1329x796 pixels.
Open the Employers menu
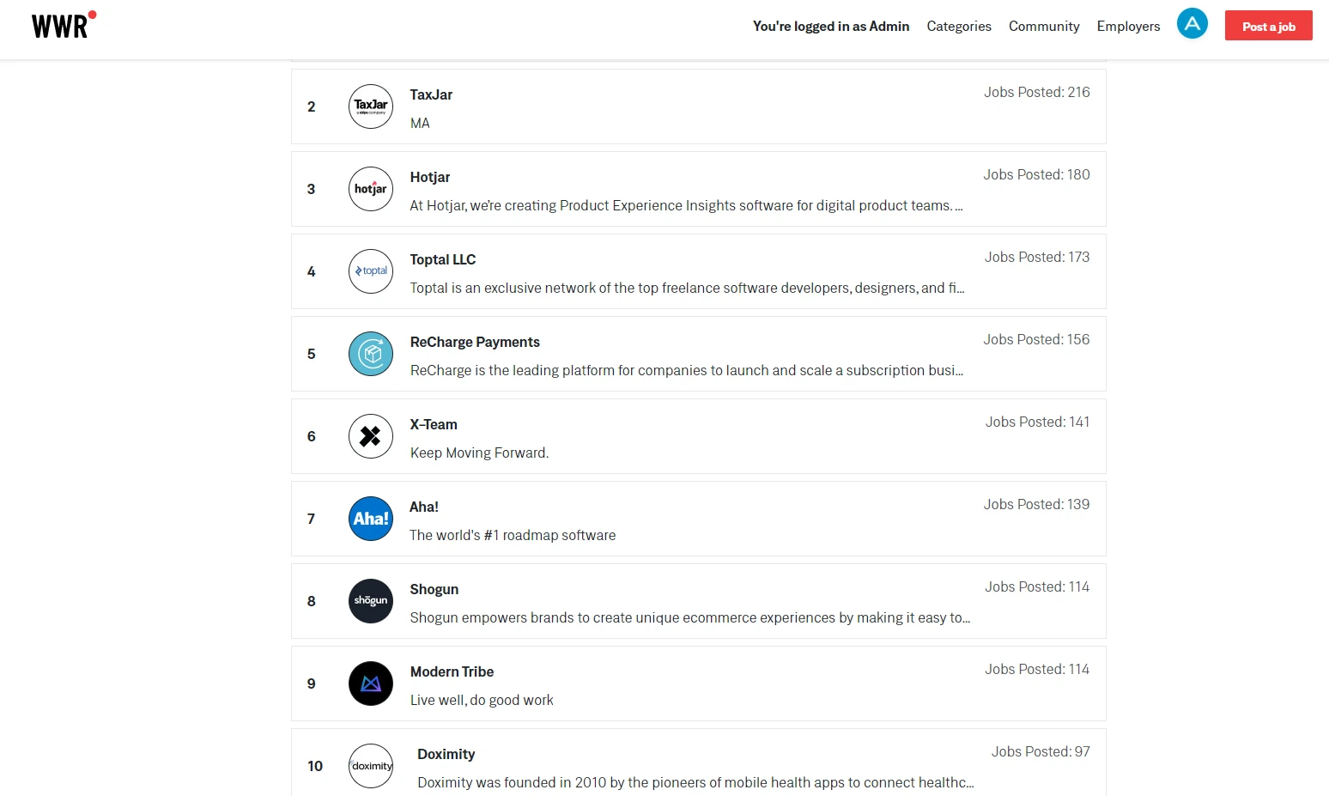[1128, 27]
